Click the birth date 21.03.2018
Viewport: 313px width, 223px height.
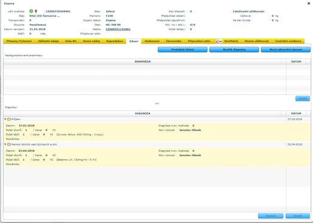(37, 29)
